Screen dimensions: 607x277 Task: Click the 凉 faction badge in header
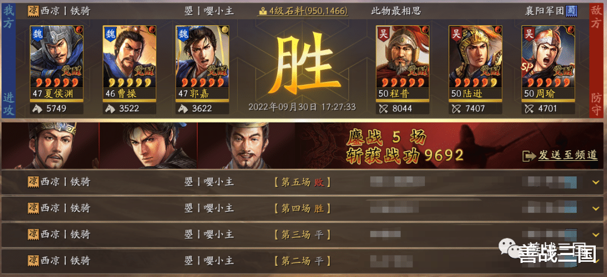point(33,11)
